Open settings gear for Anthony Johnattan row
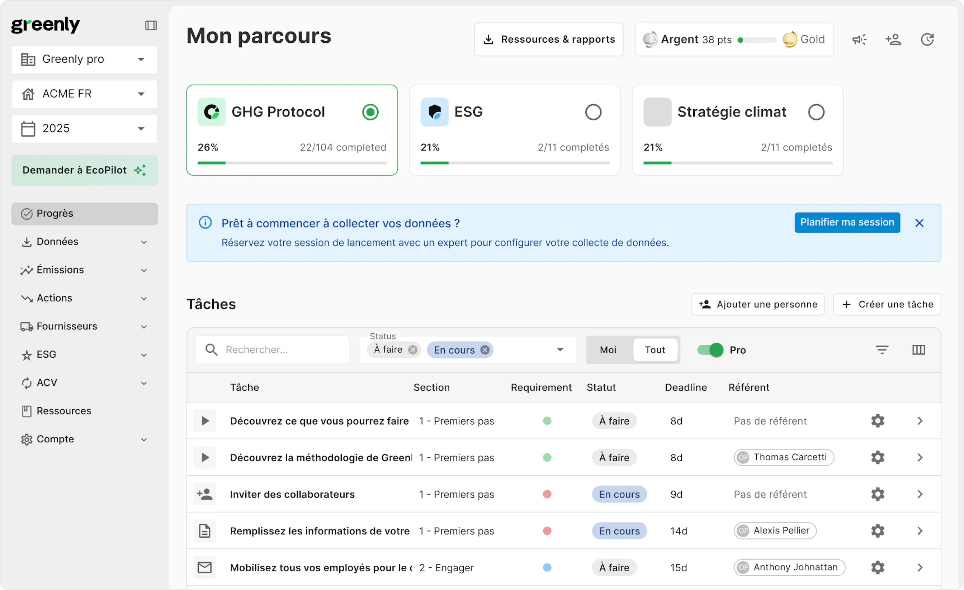The width and height of the screenshot is (964, 590). tap(878, 567)
